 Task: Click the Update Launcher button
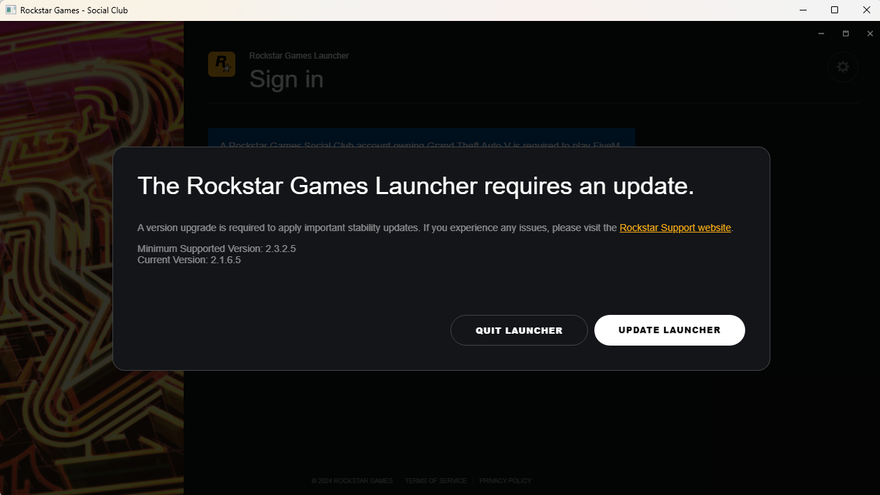click(x=670, y=330)
